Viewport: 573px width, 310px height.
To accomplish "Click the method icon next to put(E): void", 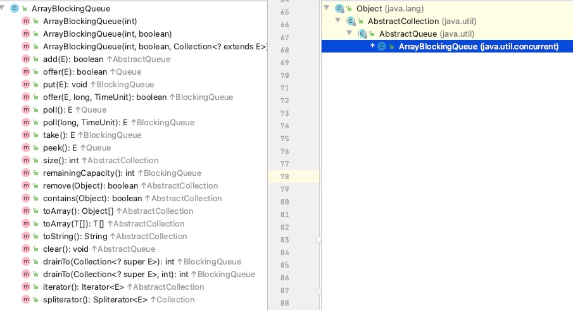I will pyautogui.click(x=26, y=85).
